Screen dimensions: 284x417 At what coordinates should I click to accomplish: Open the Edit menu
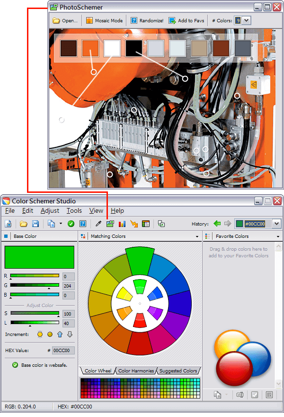click(x=27, y=210)
